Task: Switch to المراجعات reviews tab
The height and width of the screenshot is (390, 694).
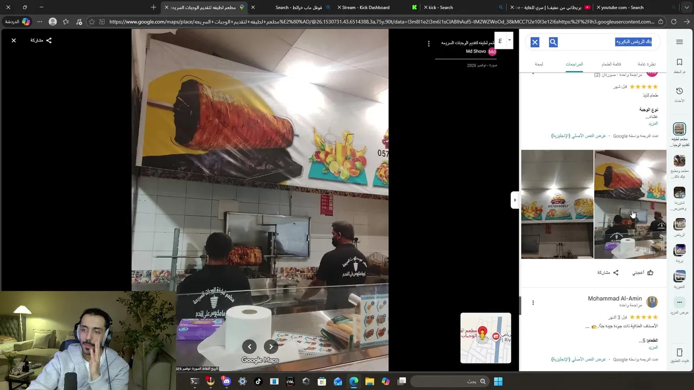Action: (x=574, y=64)
